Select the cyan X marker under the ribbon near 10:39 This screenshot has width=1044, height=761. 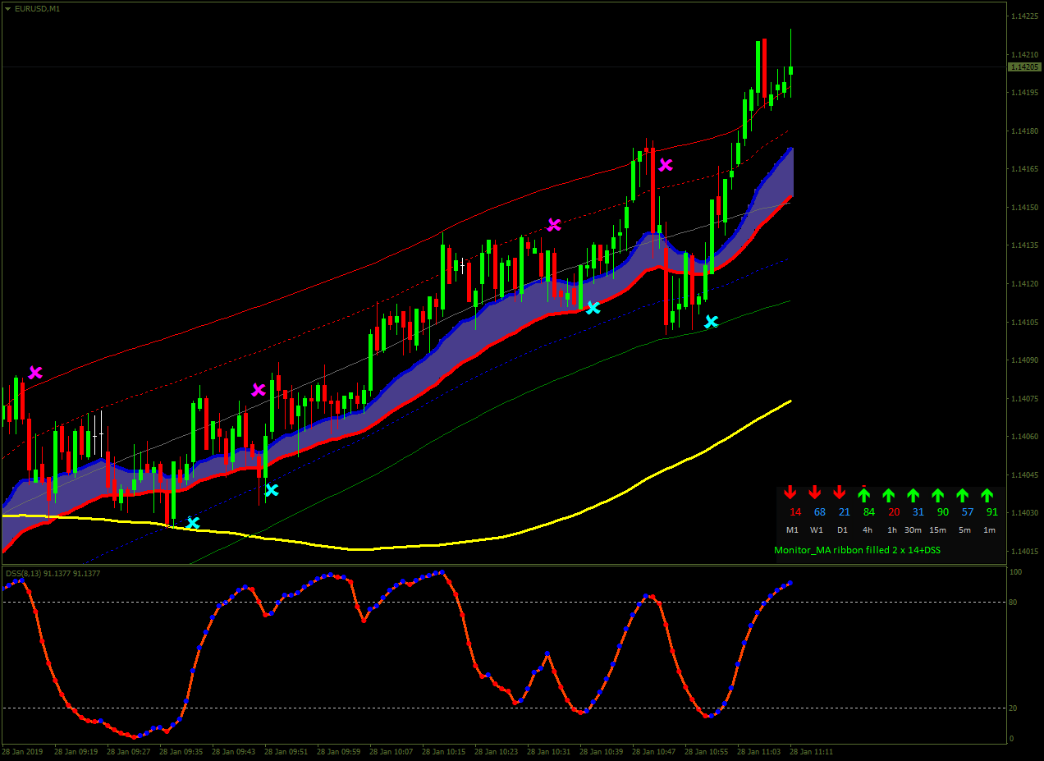[593, 308]
